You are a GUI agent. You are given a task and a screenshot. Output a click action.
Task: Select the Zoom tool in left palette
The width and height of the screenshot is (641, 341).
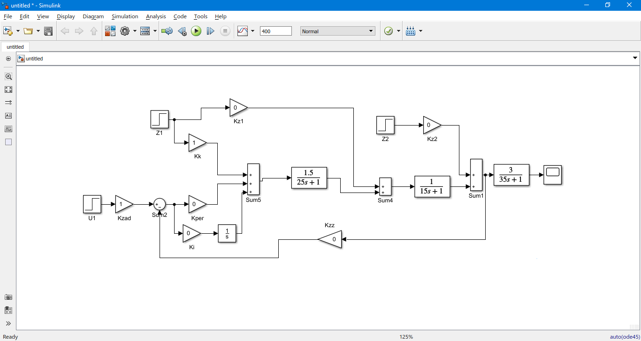pyautogui.click(x=8, y=76)
